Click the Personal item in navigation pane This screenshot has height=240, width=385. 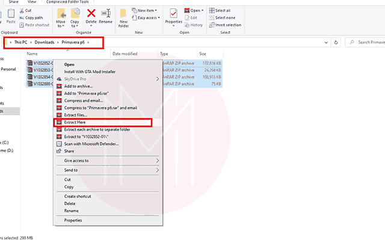tap(8, 69)
